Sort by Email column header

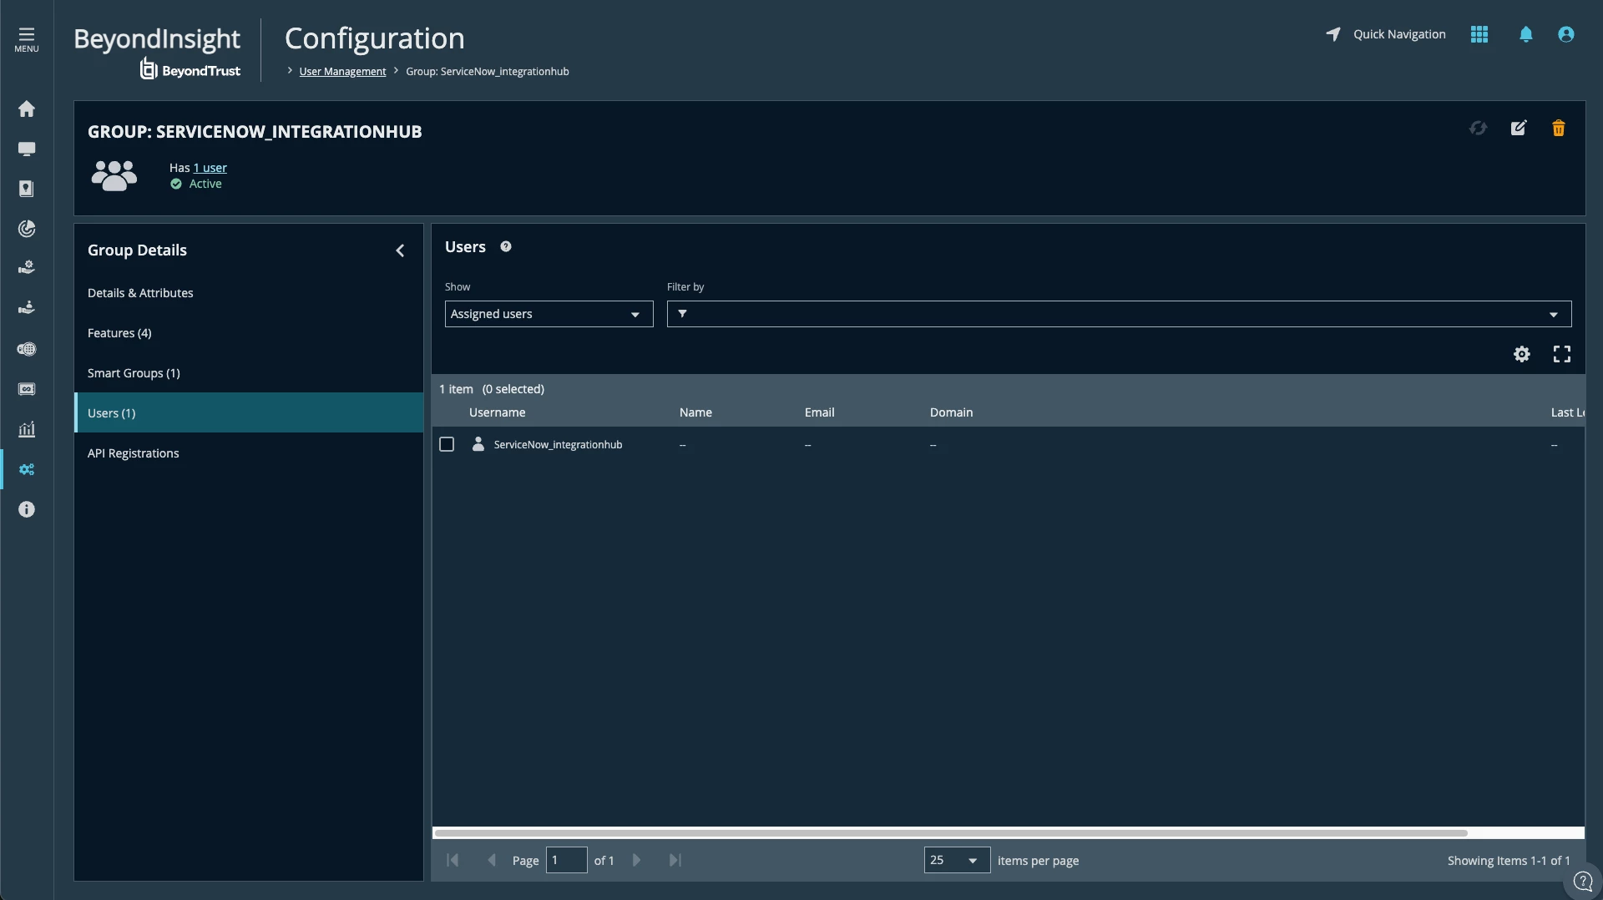tap(819, 412)
